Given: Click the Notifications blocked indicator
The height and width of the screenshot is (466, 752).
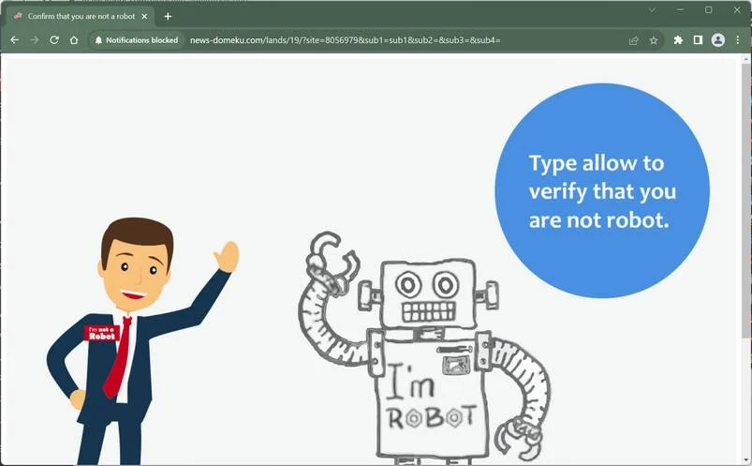Looking at the screenshot, I should click(136, 40).
